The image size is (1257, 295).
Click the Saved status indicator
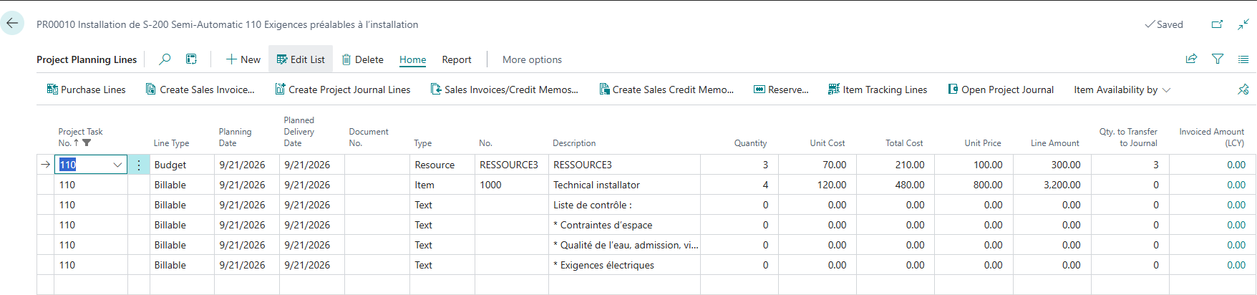coord(1164,24)
